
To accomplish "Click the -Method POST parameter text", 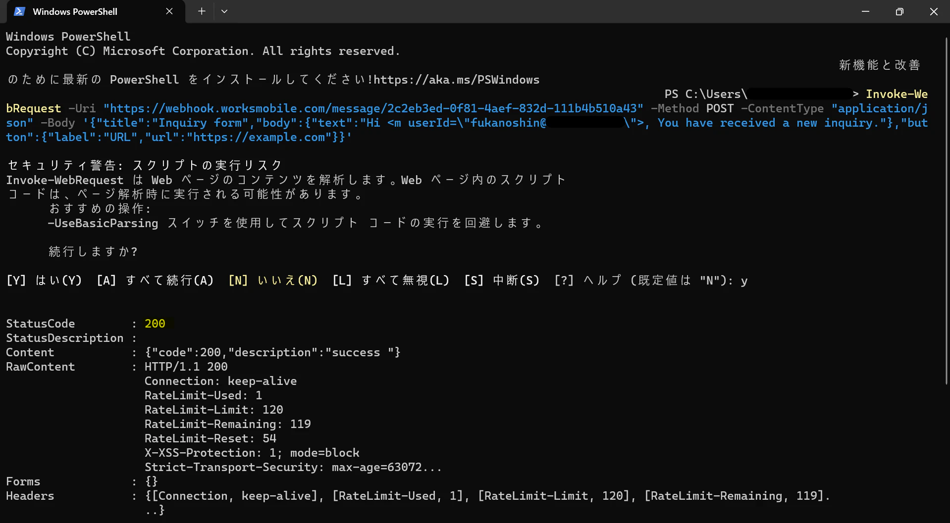I will 692,108.
